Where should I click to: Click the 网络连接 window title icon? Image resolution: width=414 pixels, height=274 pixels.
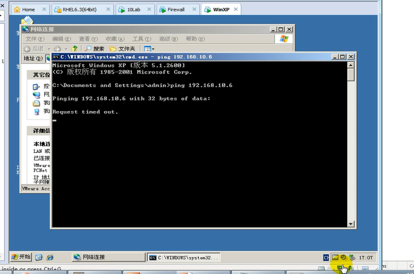(x=26, y=29)
